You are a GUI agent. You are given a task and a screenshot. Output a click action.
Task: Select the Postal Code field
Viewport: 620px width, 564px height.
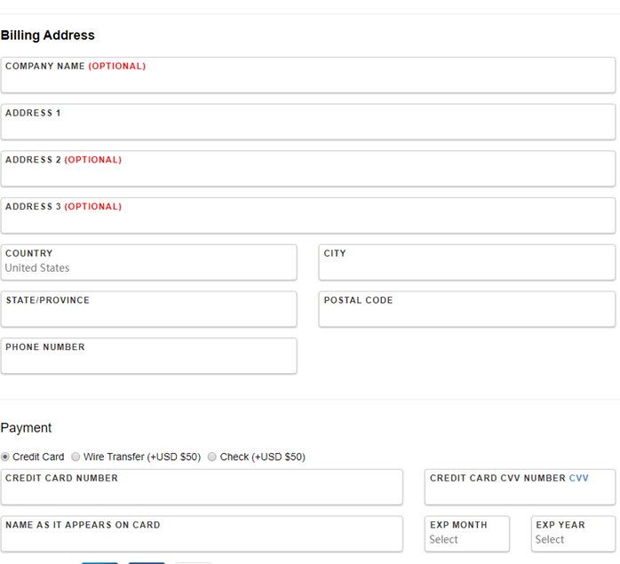pyautogui.click(x=466, y=314)
